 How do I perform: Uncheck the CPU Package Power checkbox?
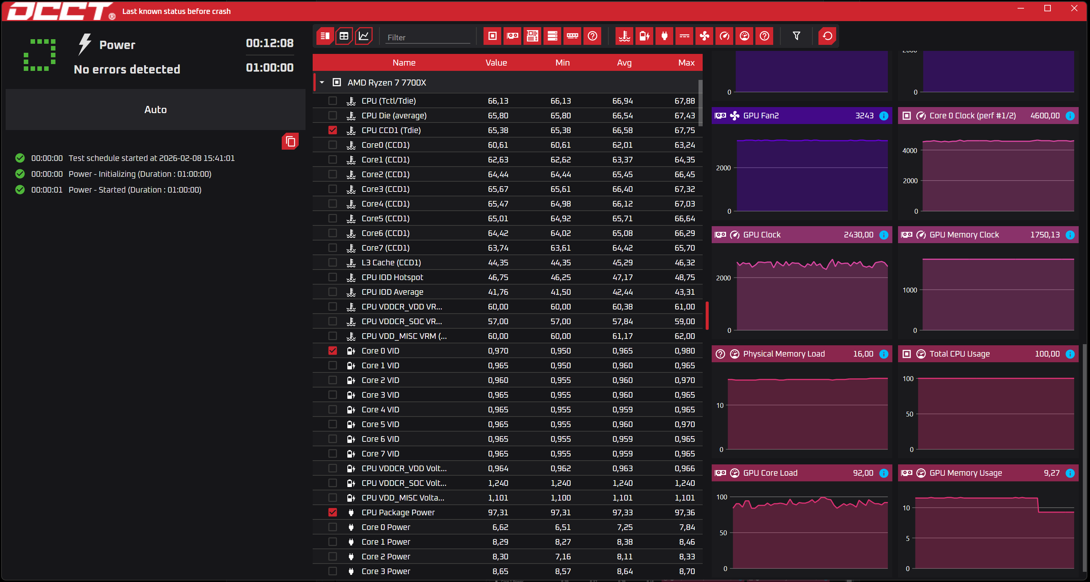coord(333,513)
